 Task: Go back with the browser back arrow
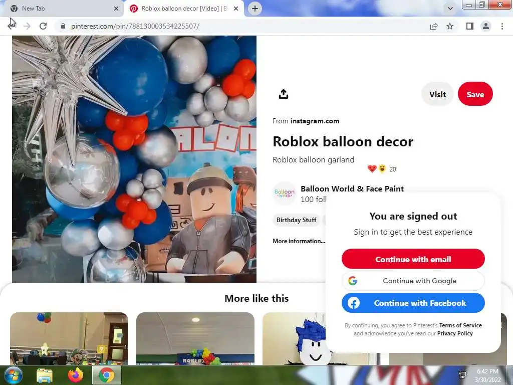pyautogui.click(x=11, y=26)
